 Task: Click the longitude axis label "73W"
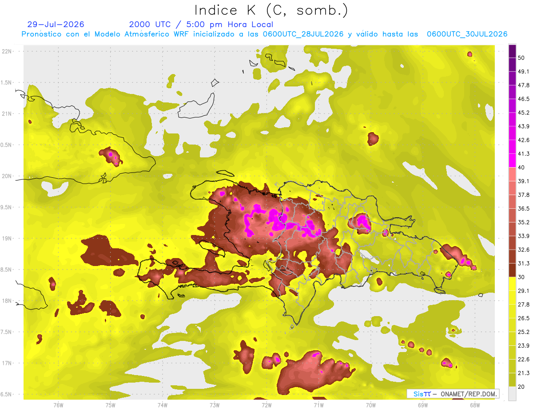click(x=215, y=405)
